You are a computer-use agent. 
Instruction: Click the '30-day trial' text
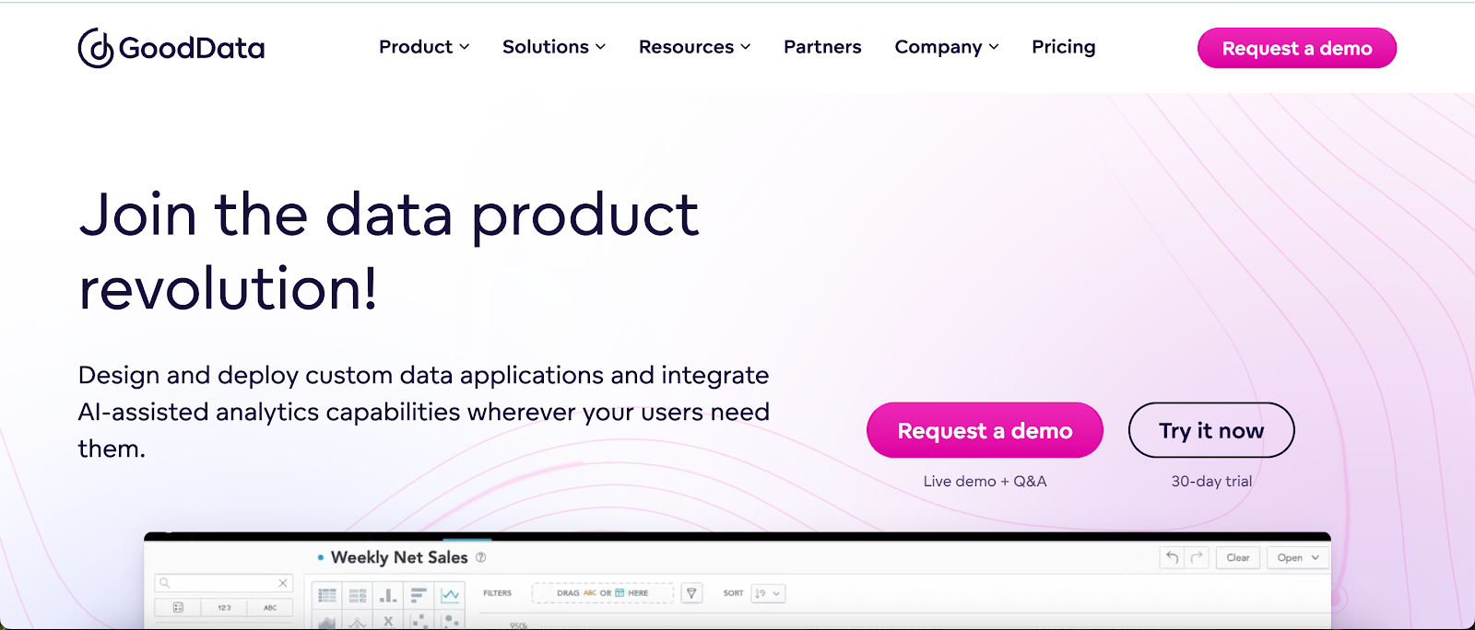point(1211,481)
